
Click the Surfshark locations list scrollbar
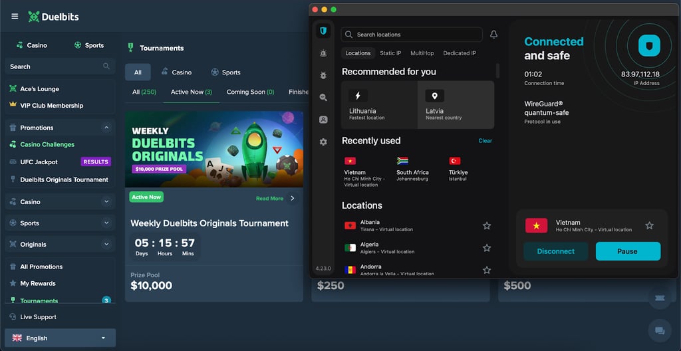[x=497, y=70]
